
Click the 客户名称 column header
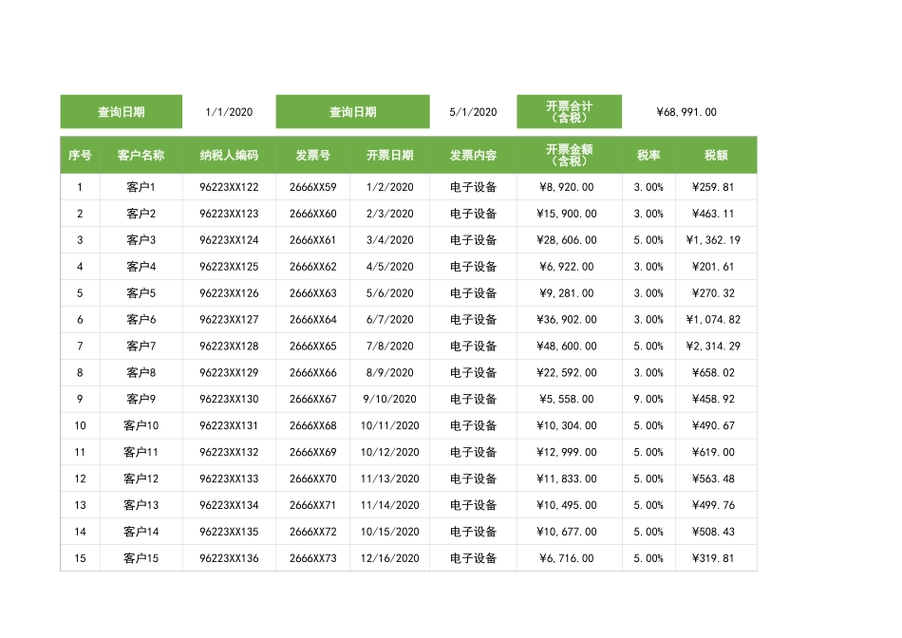(141, 155)
